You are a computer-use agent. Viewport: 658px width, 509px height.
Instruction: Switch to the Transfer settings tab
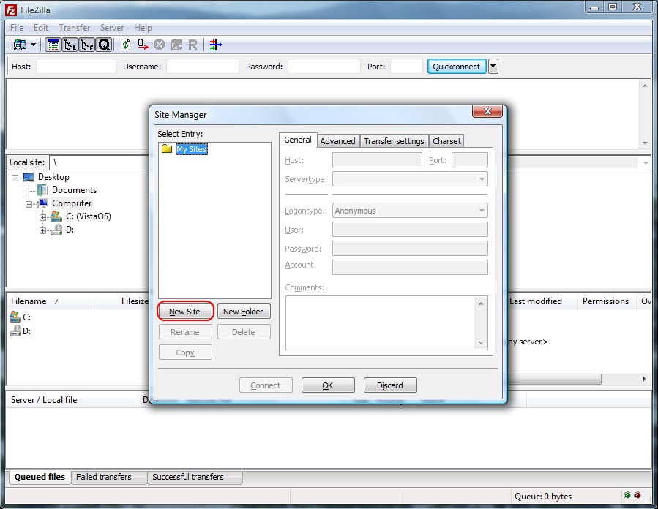click(x=394, y=141)
